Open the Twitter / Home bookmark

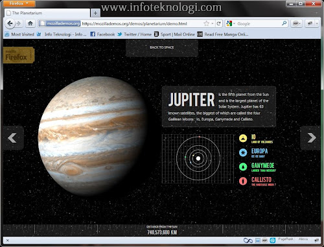point(135,34)
